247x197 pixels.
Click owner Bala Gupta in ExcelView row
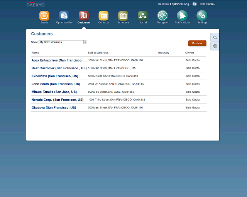click(x=193, y=76)
